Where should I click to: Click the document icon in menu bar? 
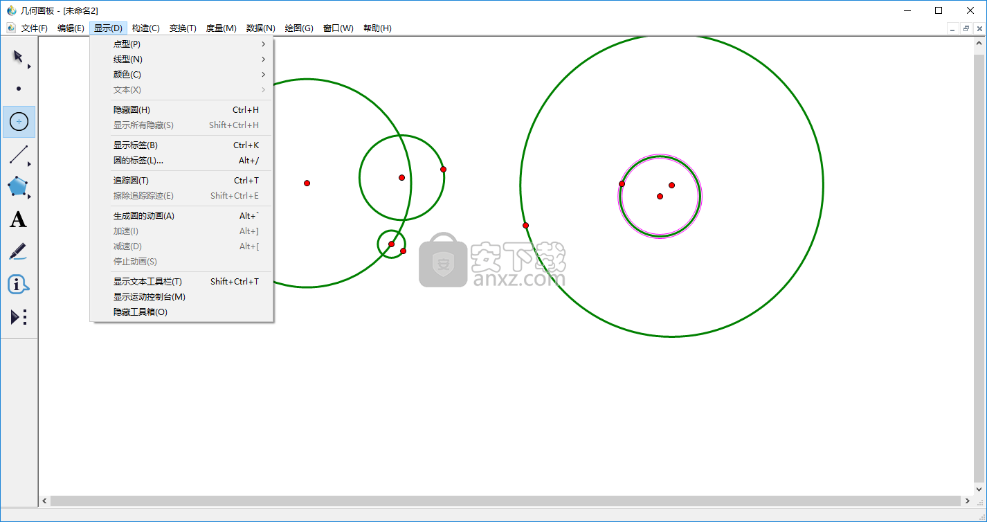pos(10,28)
